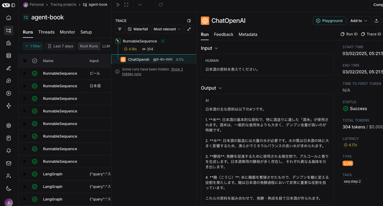
Task: Open the trace filter icon button
Action: coord(120,29)
